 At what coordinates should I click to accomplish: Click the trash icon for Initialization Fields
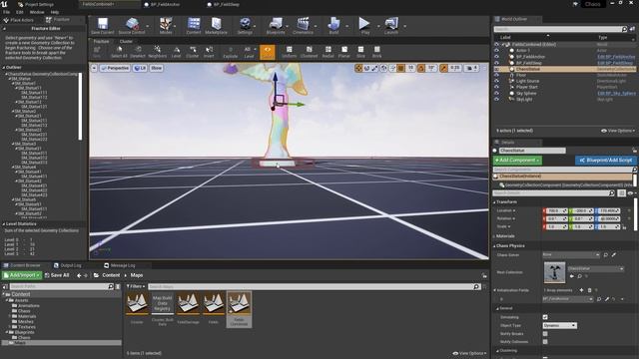[x=589, y=290]
